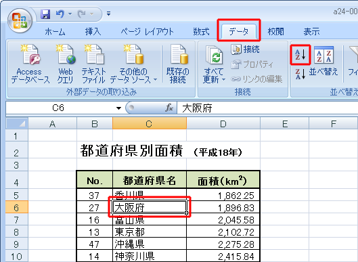
Task: Select column B header
Action: coord(95,124)
